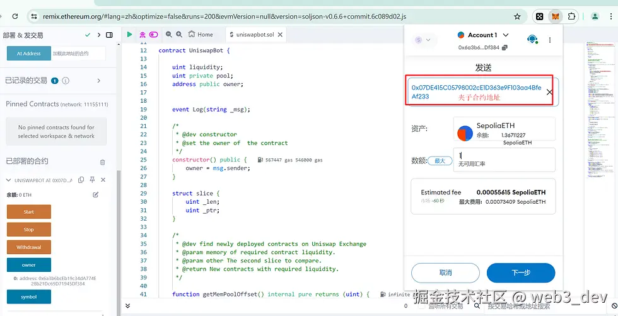Remove the UNISWAPBOT deployed instance
This screenshot has height=316, width=618.
(x=103, y=180)
